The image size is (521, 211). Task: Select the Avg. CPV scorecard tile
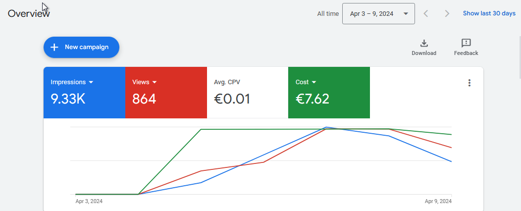coord(248,93)
